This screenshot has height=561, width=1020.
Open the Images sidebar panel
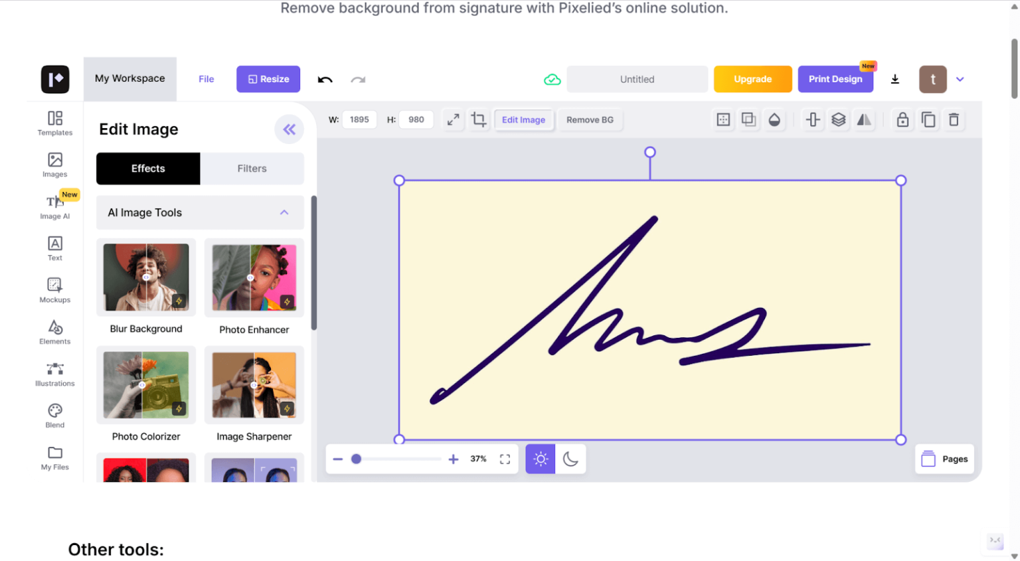[x=55, y=165]
